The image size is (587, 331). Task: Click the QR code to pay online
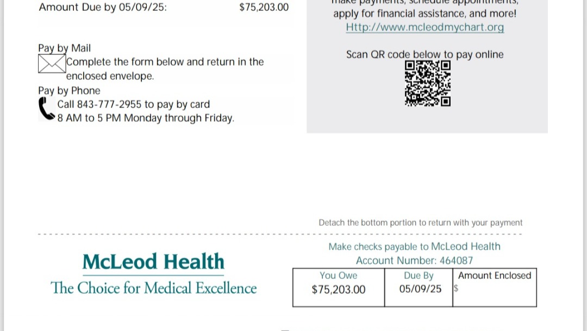[x=428, y=84]
